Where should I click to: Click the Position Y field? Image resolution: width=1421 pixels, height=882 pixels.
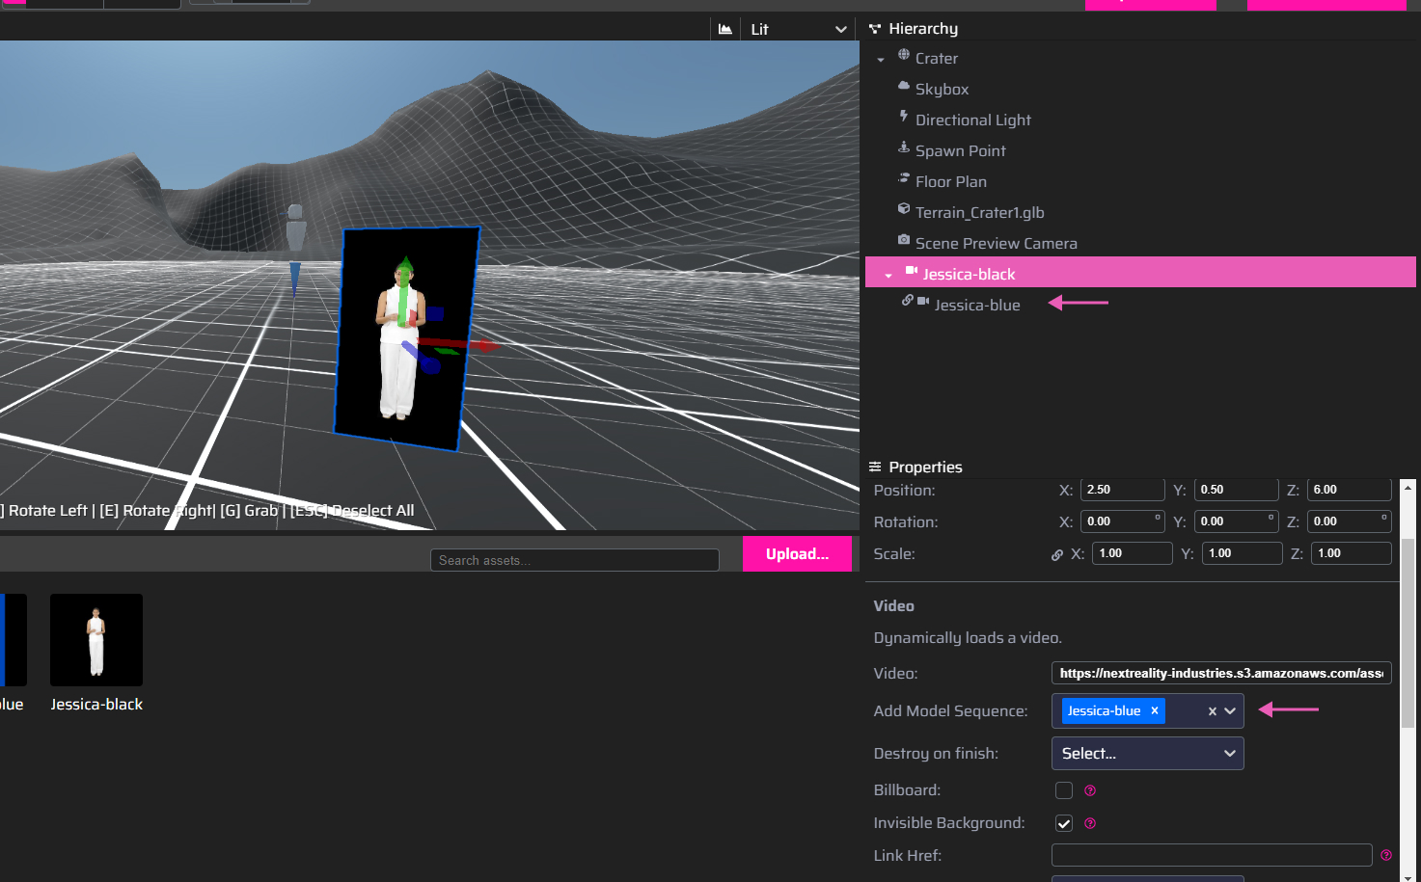point(1236,490)
